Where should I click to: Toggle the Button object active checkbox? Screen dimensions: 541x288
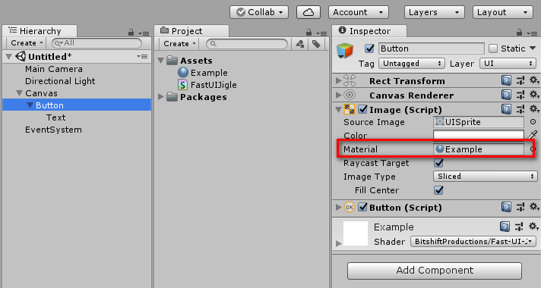tap(369, 49)
